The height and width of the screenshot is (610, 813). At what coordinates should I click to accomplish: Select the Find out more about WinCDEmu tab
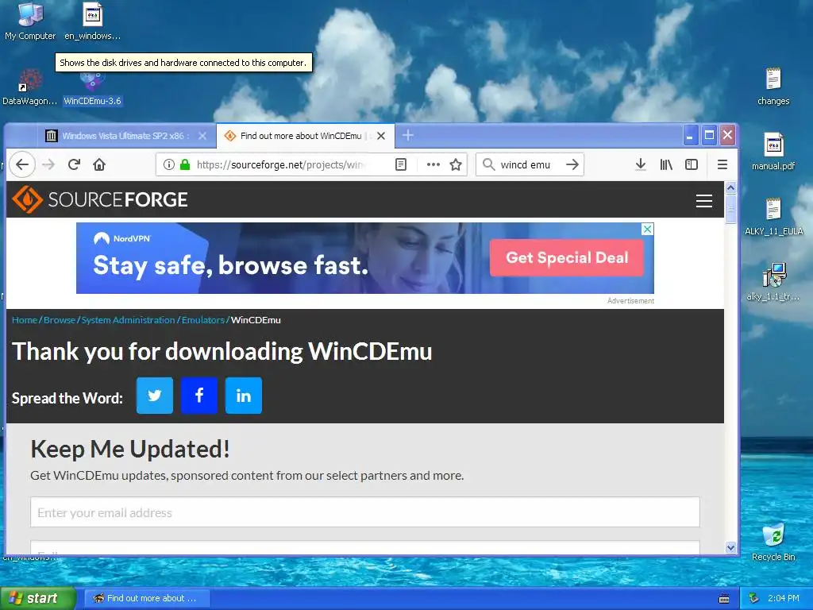click(x=301, y=136)
